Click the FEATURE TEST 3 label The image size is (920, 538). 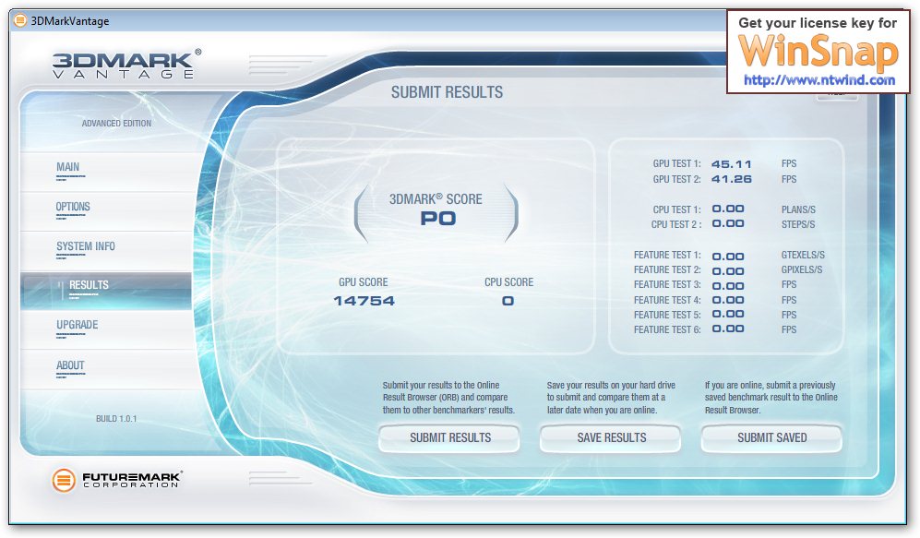667,284
